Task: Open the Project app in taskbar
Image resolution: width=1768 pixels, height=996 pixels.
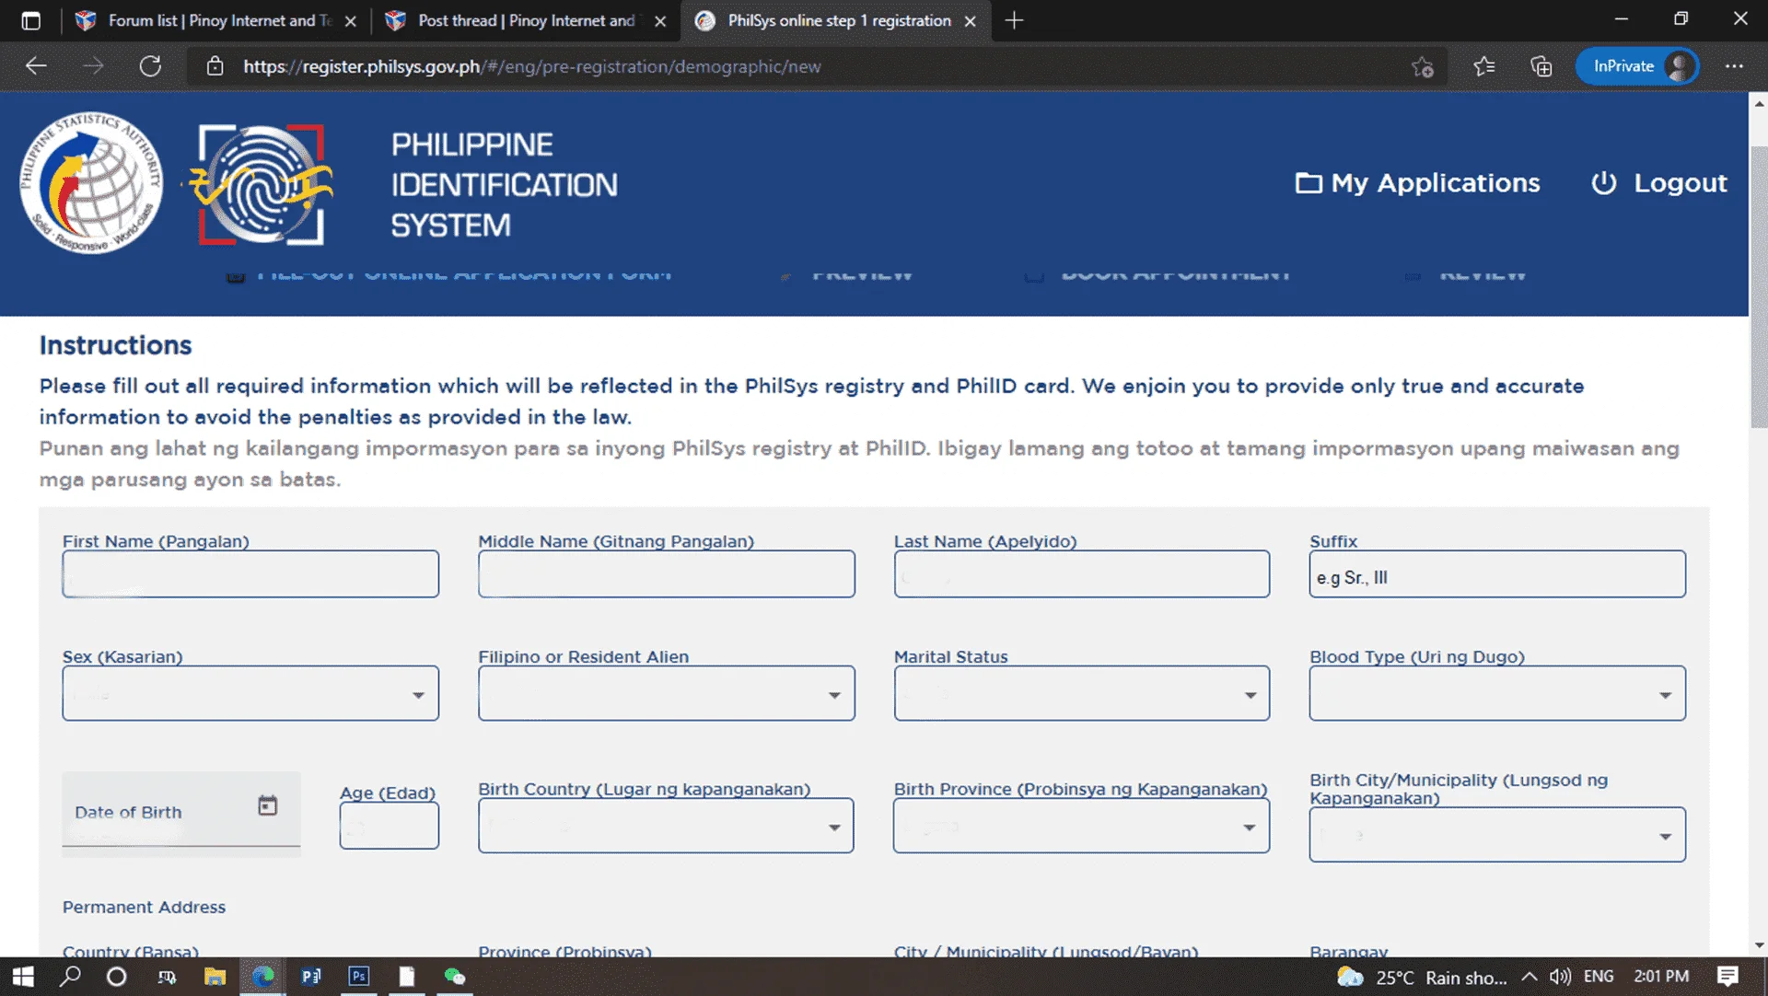Action: (x=311, y=977)
